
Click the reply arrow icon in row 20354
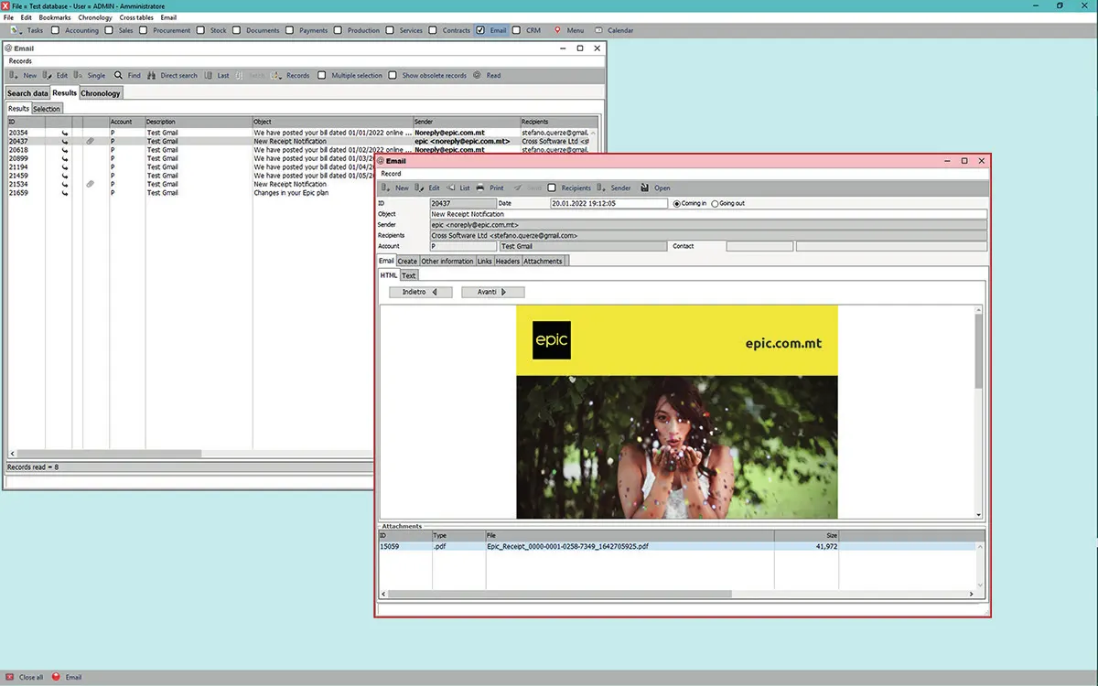[x=64, y=133]
